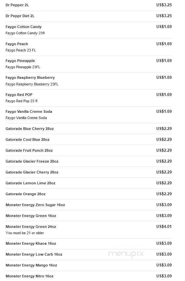Select Monster Energy Zero Sugar 16oz
This screenshot has height=281, width=185.
tap(89, 205)
